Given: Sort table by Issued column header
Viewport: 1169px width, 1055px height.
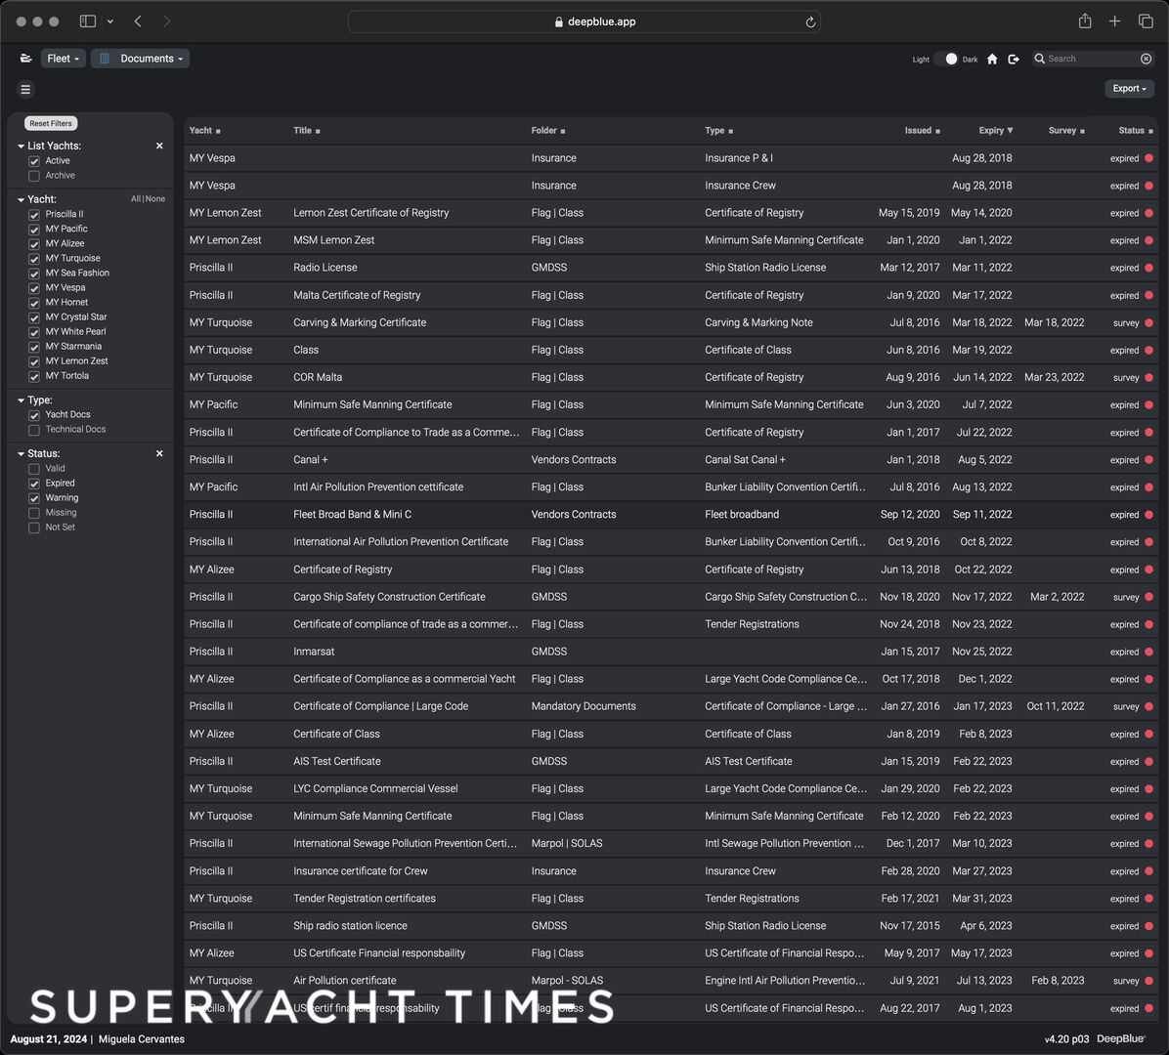Looking at the screenshot, I should pyautogui.click(x=918, y=130).
